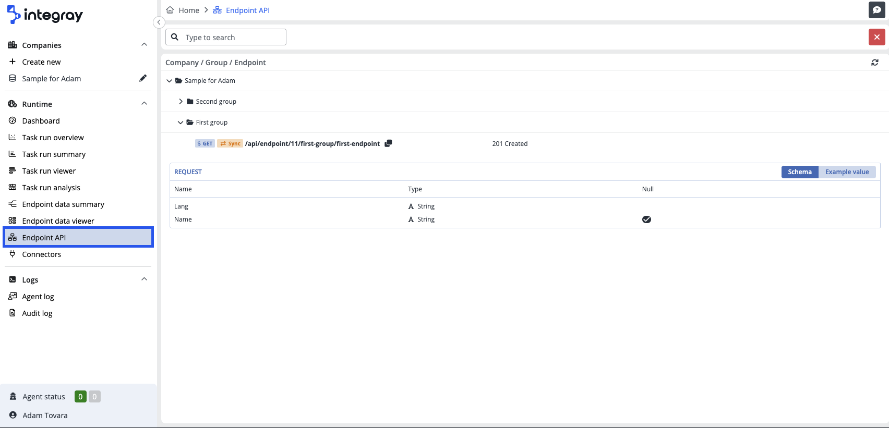Open the chat help icon

(x=876, y=10)
